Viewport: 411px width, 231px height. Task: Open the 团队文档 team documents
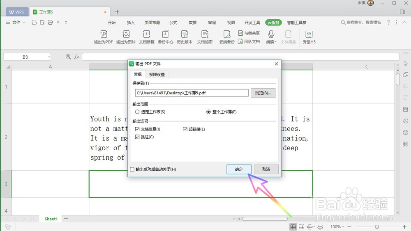249,41
